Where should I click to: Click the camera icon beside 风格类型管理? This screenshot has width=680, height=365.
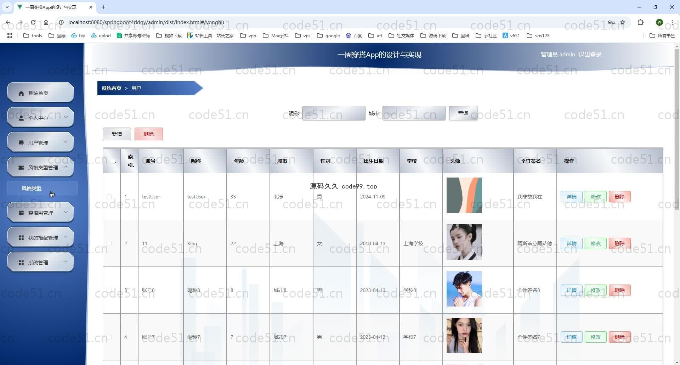[x=21, y=168]
